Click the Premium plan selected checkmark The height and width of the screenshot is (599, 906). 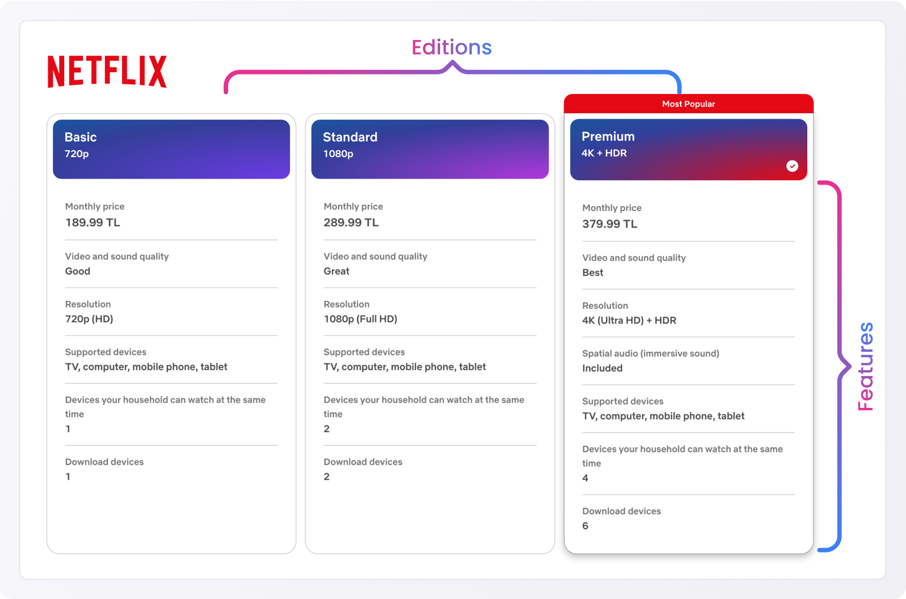click(x=792, y=166)
